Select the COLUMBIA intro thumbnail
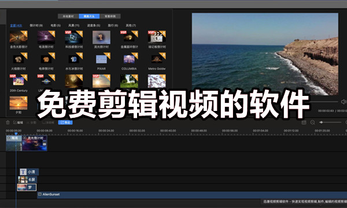This screenshot has width=347, height=208. click(x=129, y=59)
